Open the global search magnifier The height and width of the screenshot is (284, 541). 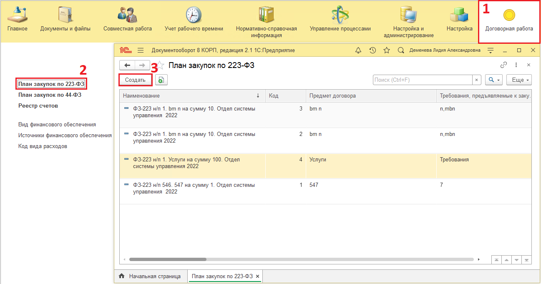pyautogui.click(x=401, y=50)
